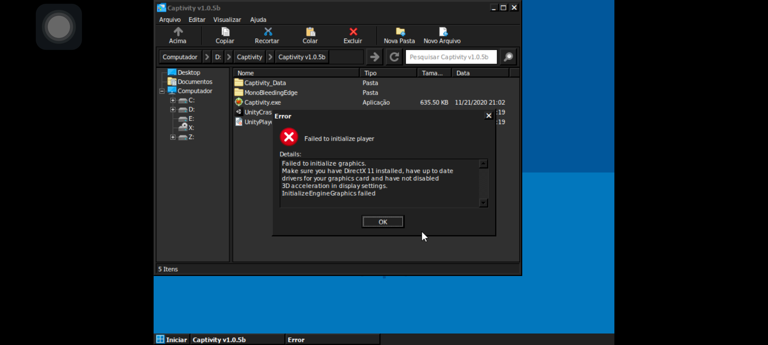Screen dimensions: 768x345
Task: Open chevron after D: in path
Action: (x=229, y=57)
